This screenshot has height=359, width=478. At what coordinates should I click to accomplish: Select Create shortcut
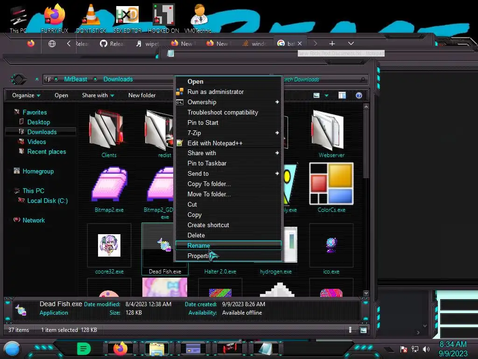click(x=228, y=225)
